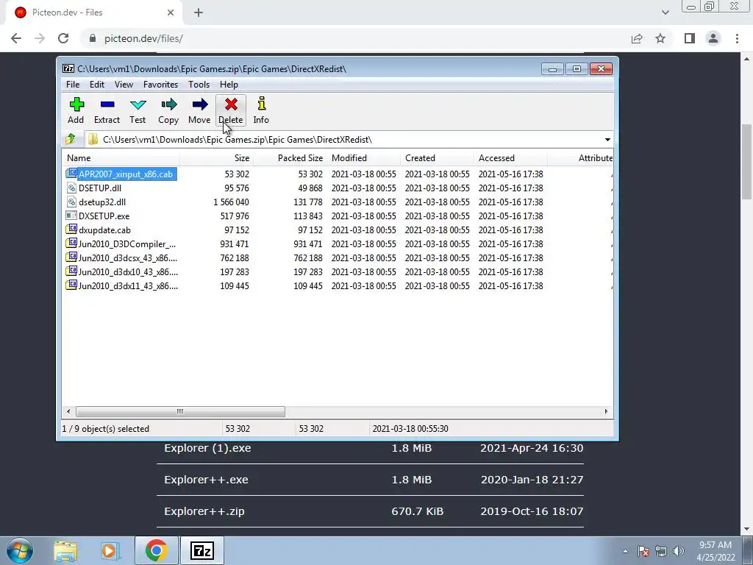
Task: Open the Edit menu
Action: (x=97, y=85)
